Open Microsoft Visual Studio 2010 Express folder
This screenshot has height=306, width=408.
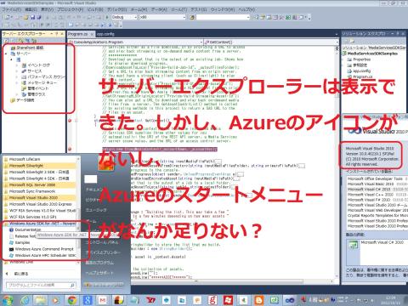[41, 204]
